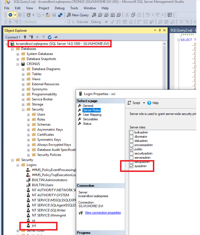Click the New Query button
The image size is (200, 235).
click(78, 15)
